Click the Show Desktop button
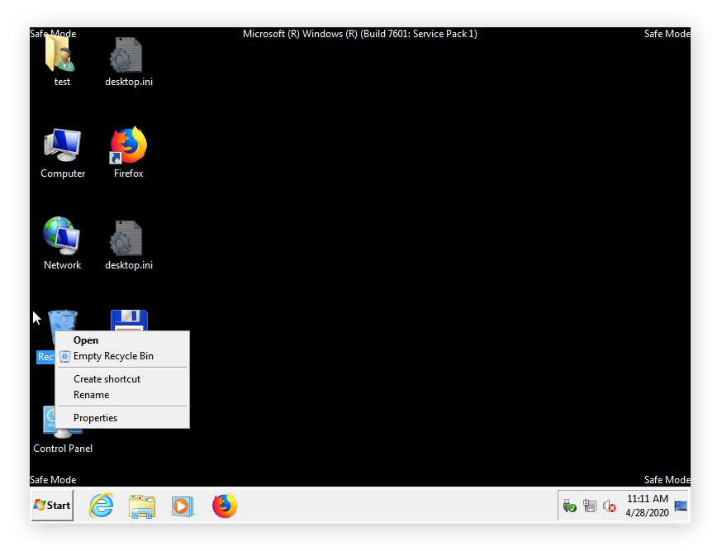The width and height of the screenshot is (722, 551). click(679, 505)
